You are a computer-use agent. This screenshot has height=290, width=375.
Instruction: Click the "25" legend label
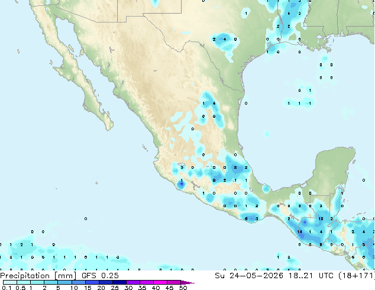[115, 288]
